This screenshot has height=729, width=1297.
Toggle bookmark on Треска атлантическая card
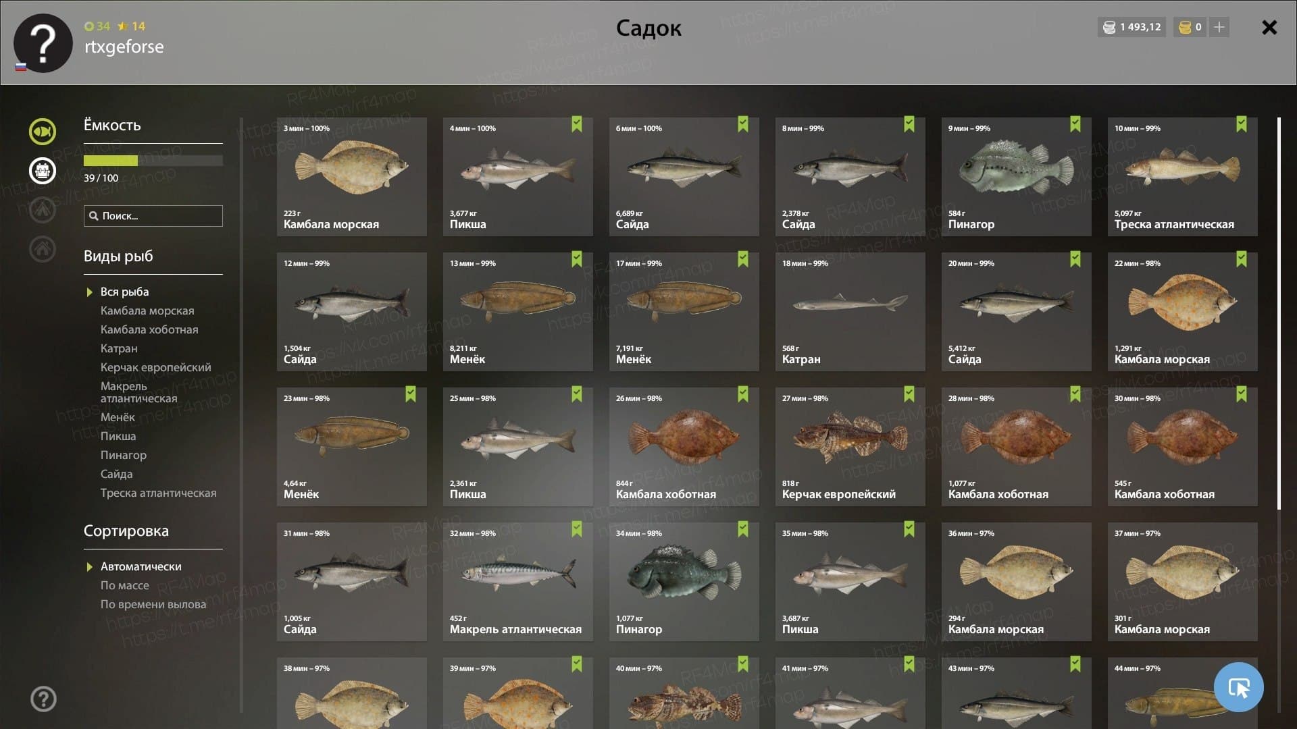[x=1241, y=124]
